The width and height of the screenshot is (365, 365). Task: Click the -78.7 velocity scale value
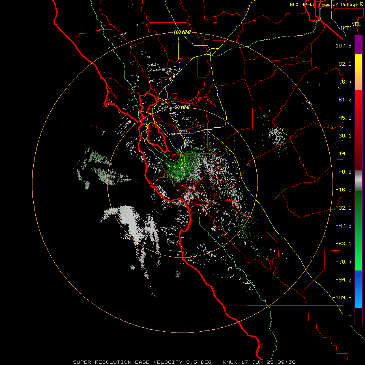click(344, 262)
